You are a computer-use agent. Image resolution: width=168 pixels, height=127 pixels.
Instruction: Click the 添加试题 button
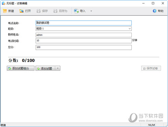(45, 68)
